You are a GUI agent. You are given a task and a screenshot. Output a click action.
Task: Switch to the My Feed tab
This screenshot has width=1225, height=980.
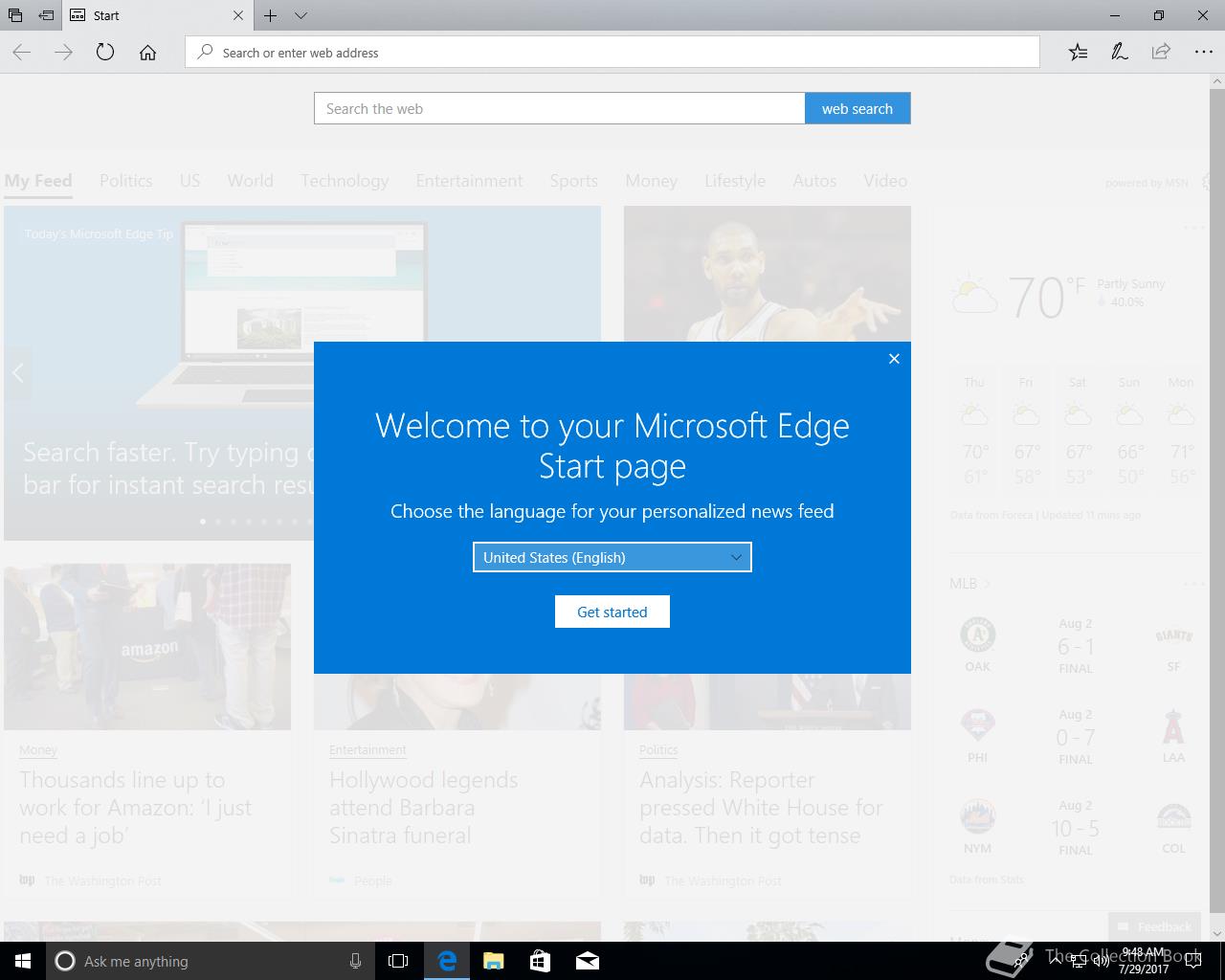[x=38, y=181]
